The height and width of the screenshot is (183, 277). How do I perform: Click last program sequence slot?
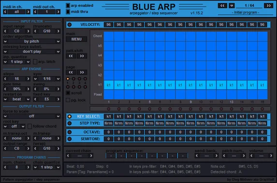[x=183, y=156]
